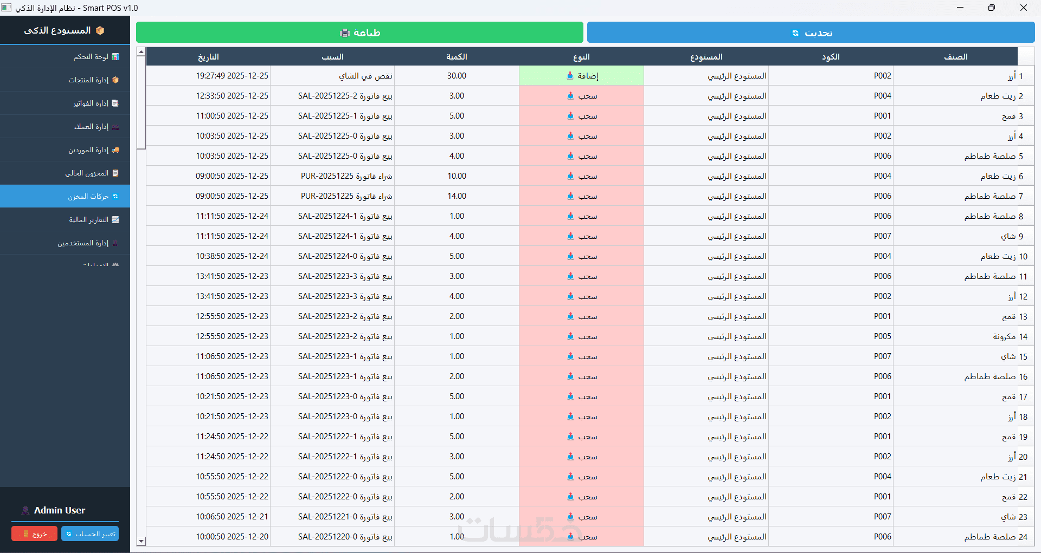Click the green طباعة print button
This screenshot has height=553, width=1041.
[x=359, y=32]
